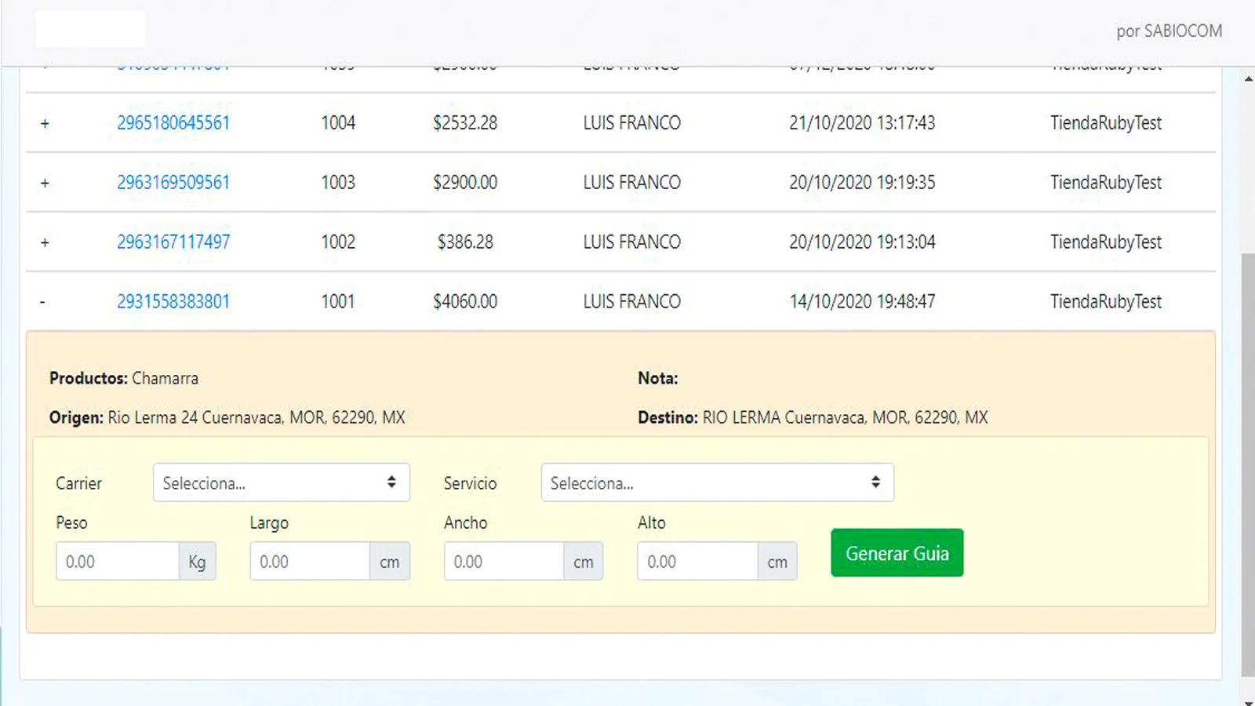Select order number 1002 cell
Image resolution: width=1255 pixels, height=706 pixels.
[338, 242]
